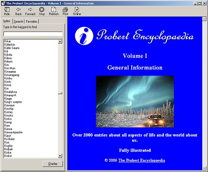The image size is (208, 172).
Task: Click the aurora borealis picture
Action: click(x=135, y=101)
